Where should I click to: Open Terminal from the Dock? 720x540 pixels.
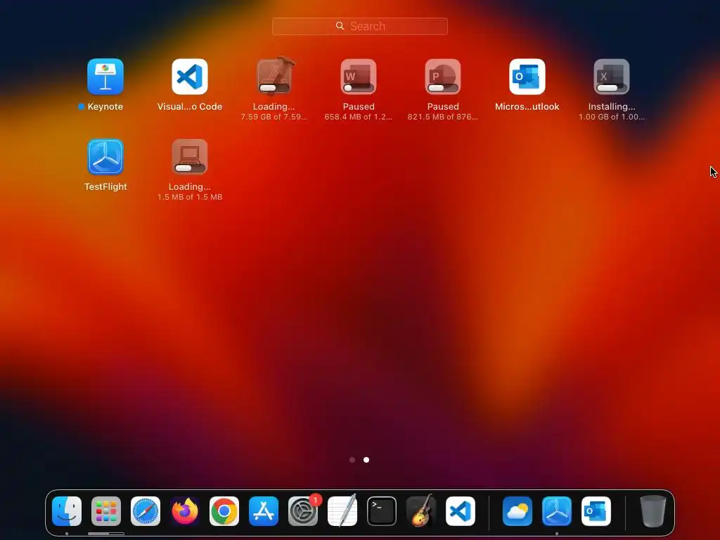point(382,511)
